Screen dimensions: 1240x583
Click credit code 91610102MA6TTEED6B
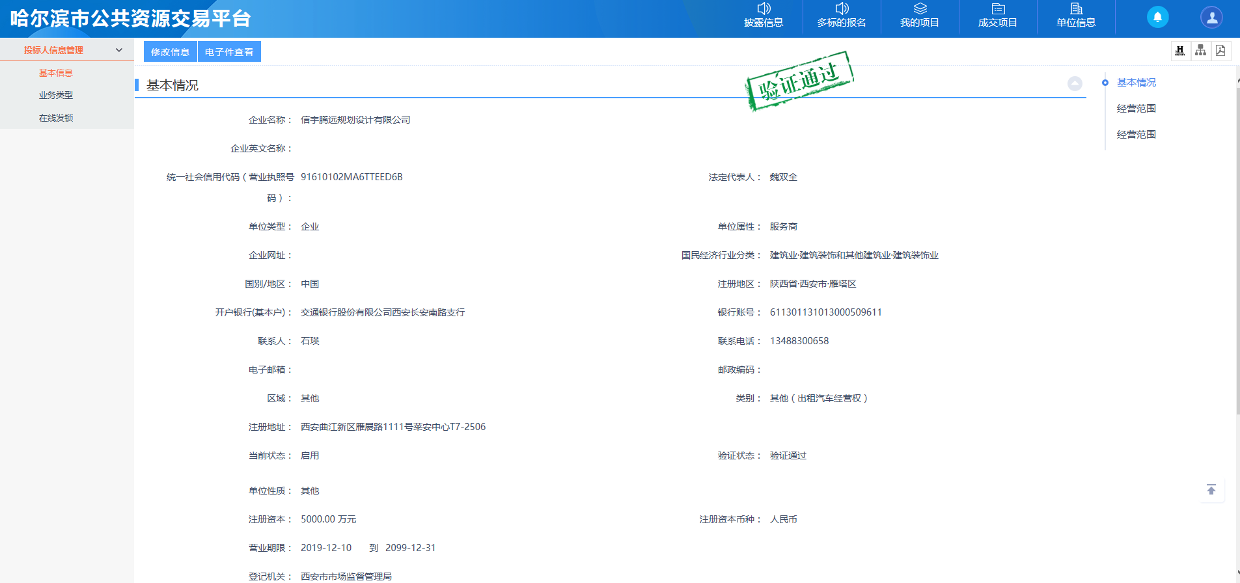pyautogui.click(x=351, y=177)
